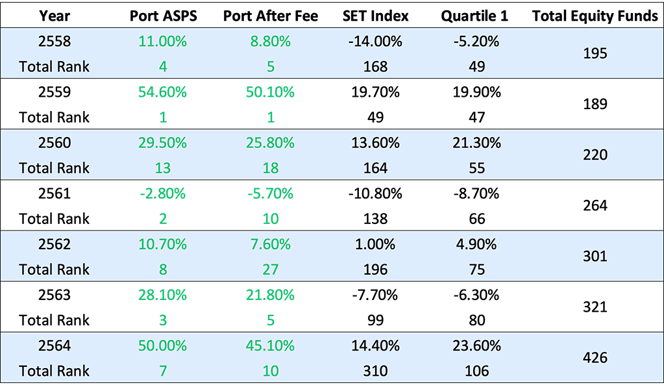
Task: Select the 7.60% Port After Fee cell
Action: point(271,244)
